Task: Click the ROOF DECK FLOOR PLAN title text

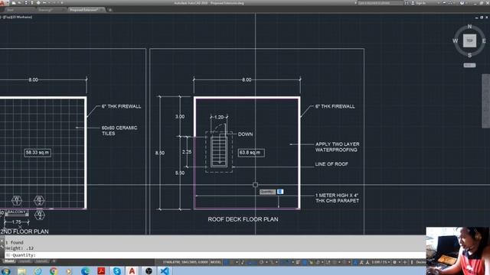Action: pos(243,219)
